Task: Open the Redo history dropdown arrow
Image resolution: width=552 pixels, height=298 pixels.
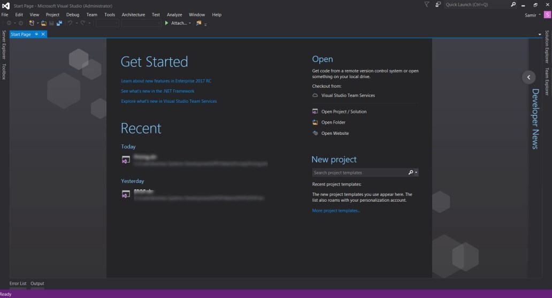Action: pos(89,23)
